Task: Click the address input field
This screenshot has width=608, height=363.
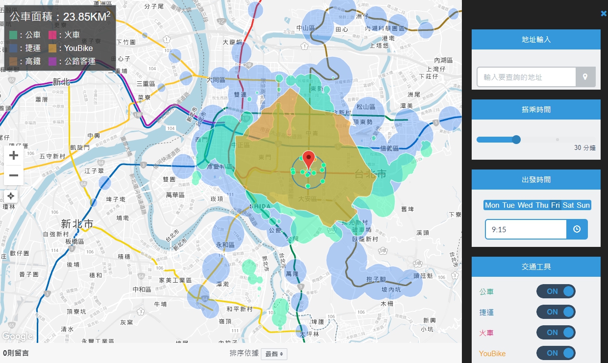Action: point(526,77)
